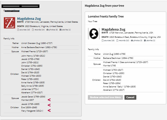Click the records icon in the left profile
This screenshot has height=120, width=167.
(x=33, y=30)
